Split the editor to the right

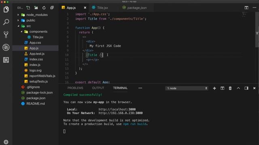[x=246, y=8]
